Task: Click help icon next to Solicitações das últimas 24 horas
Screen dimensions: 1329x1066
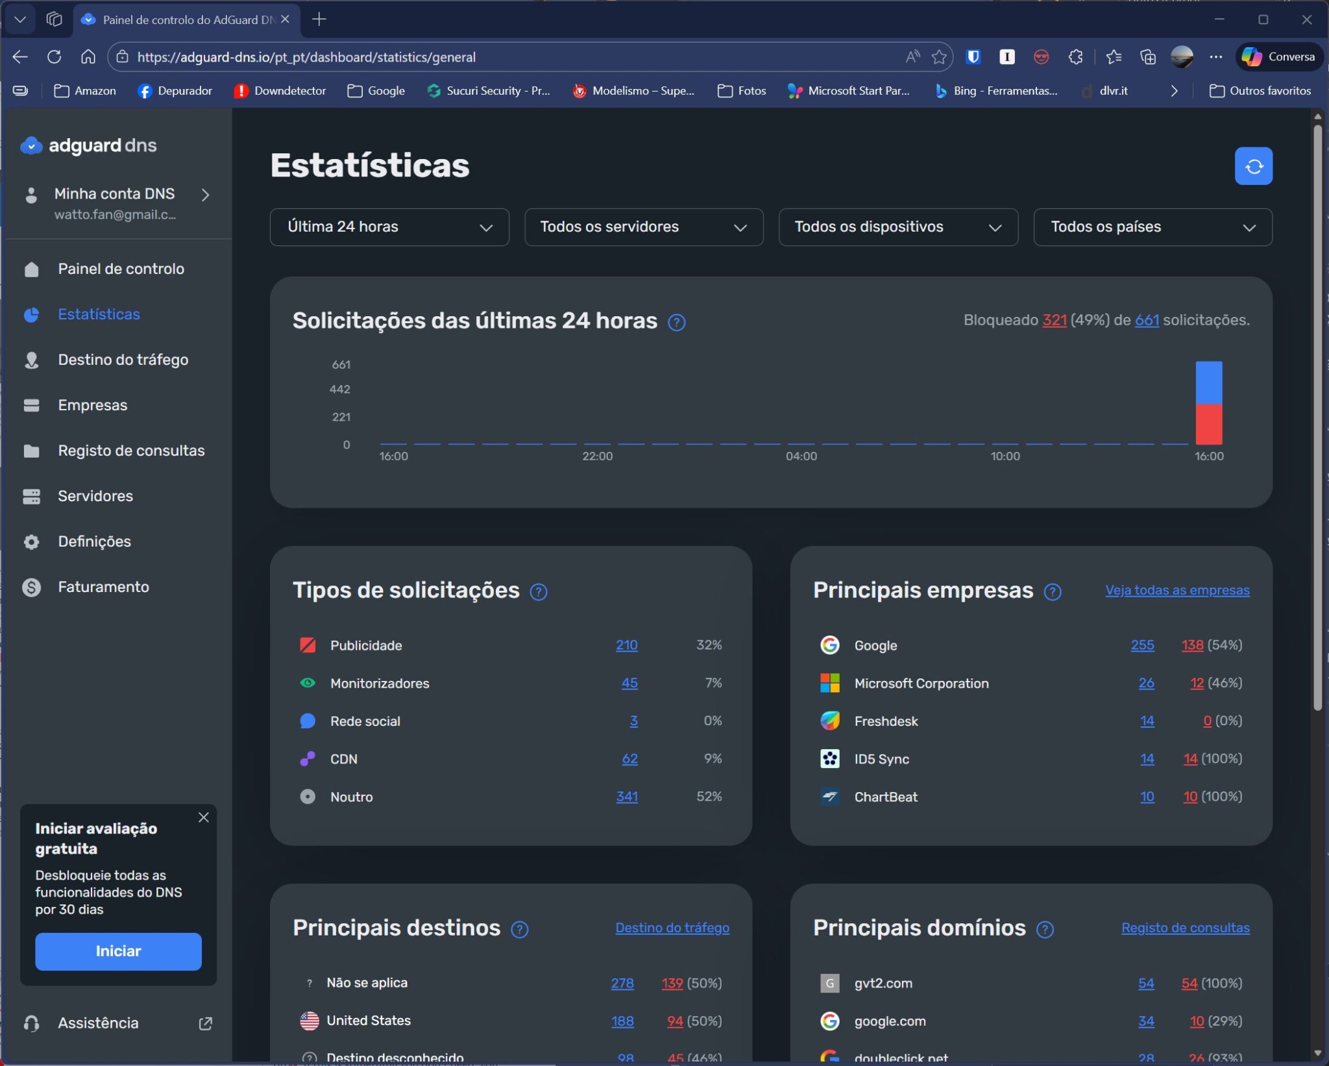Action: click(676, 322)
